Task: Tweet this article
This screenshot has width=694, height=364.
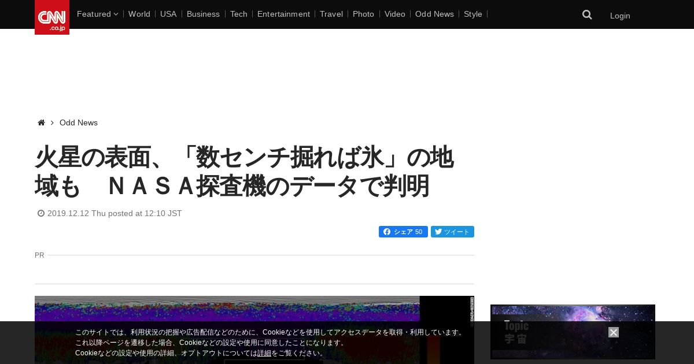Action: [x=452, y=232]
